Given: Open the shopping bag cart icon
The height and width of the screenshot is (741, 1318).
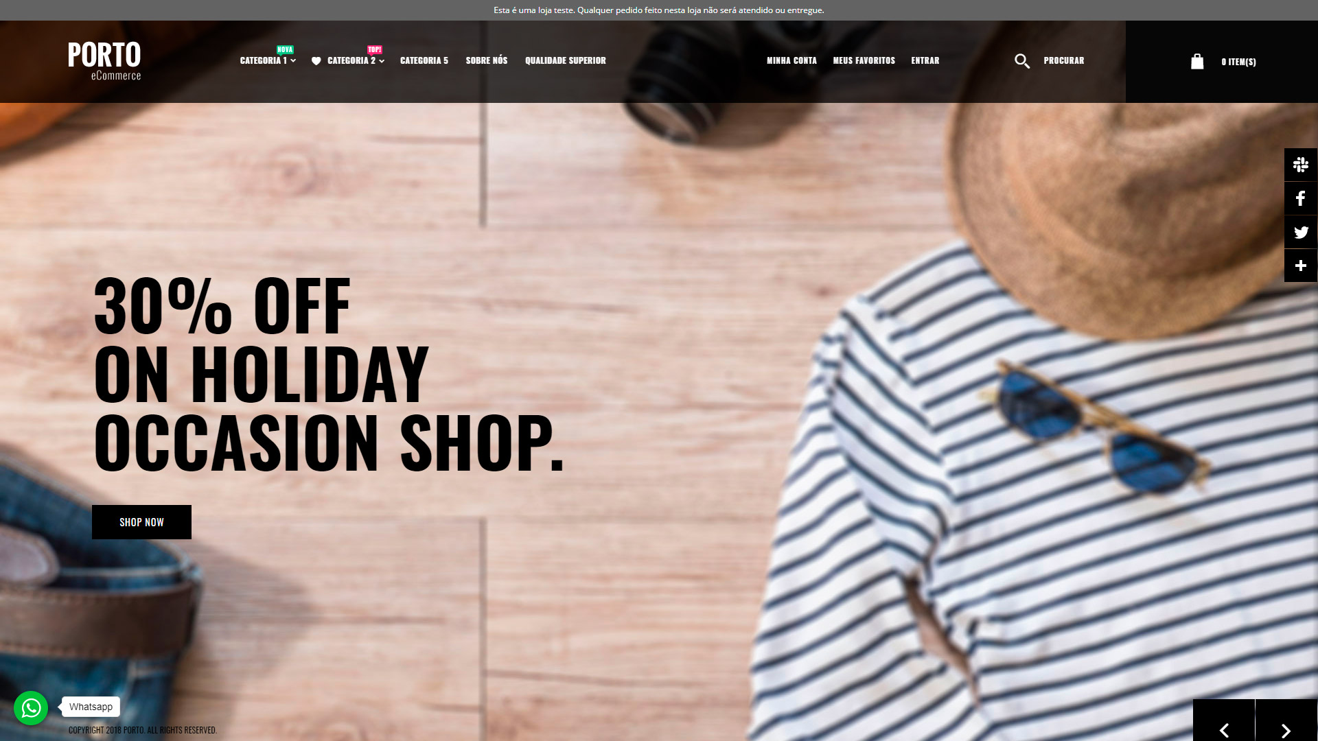Looking at the screenshot, I should (1197, 62).
